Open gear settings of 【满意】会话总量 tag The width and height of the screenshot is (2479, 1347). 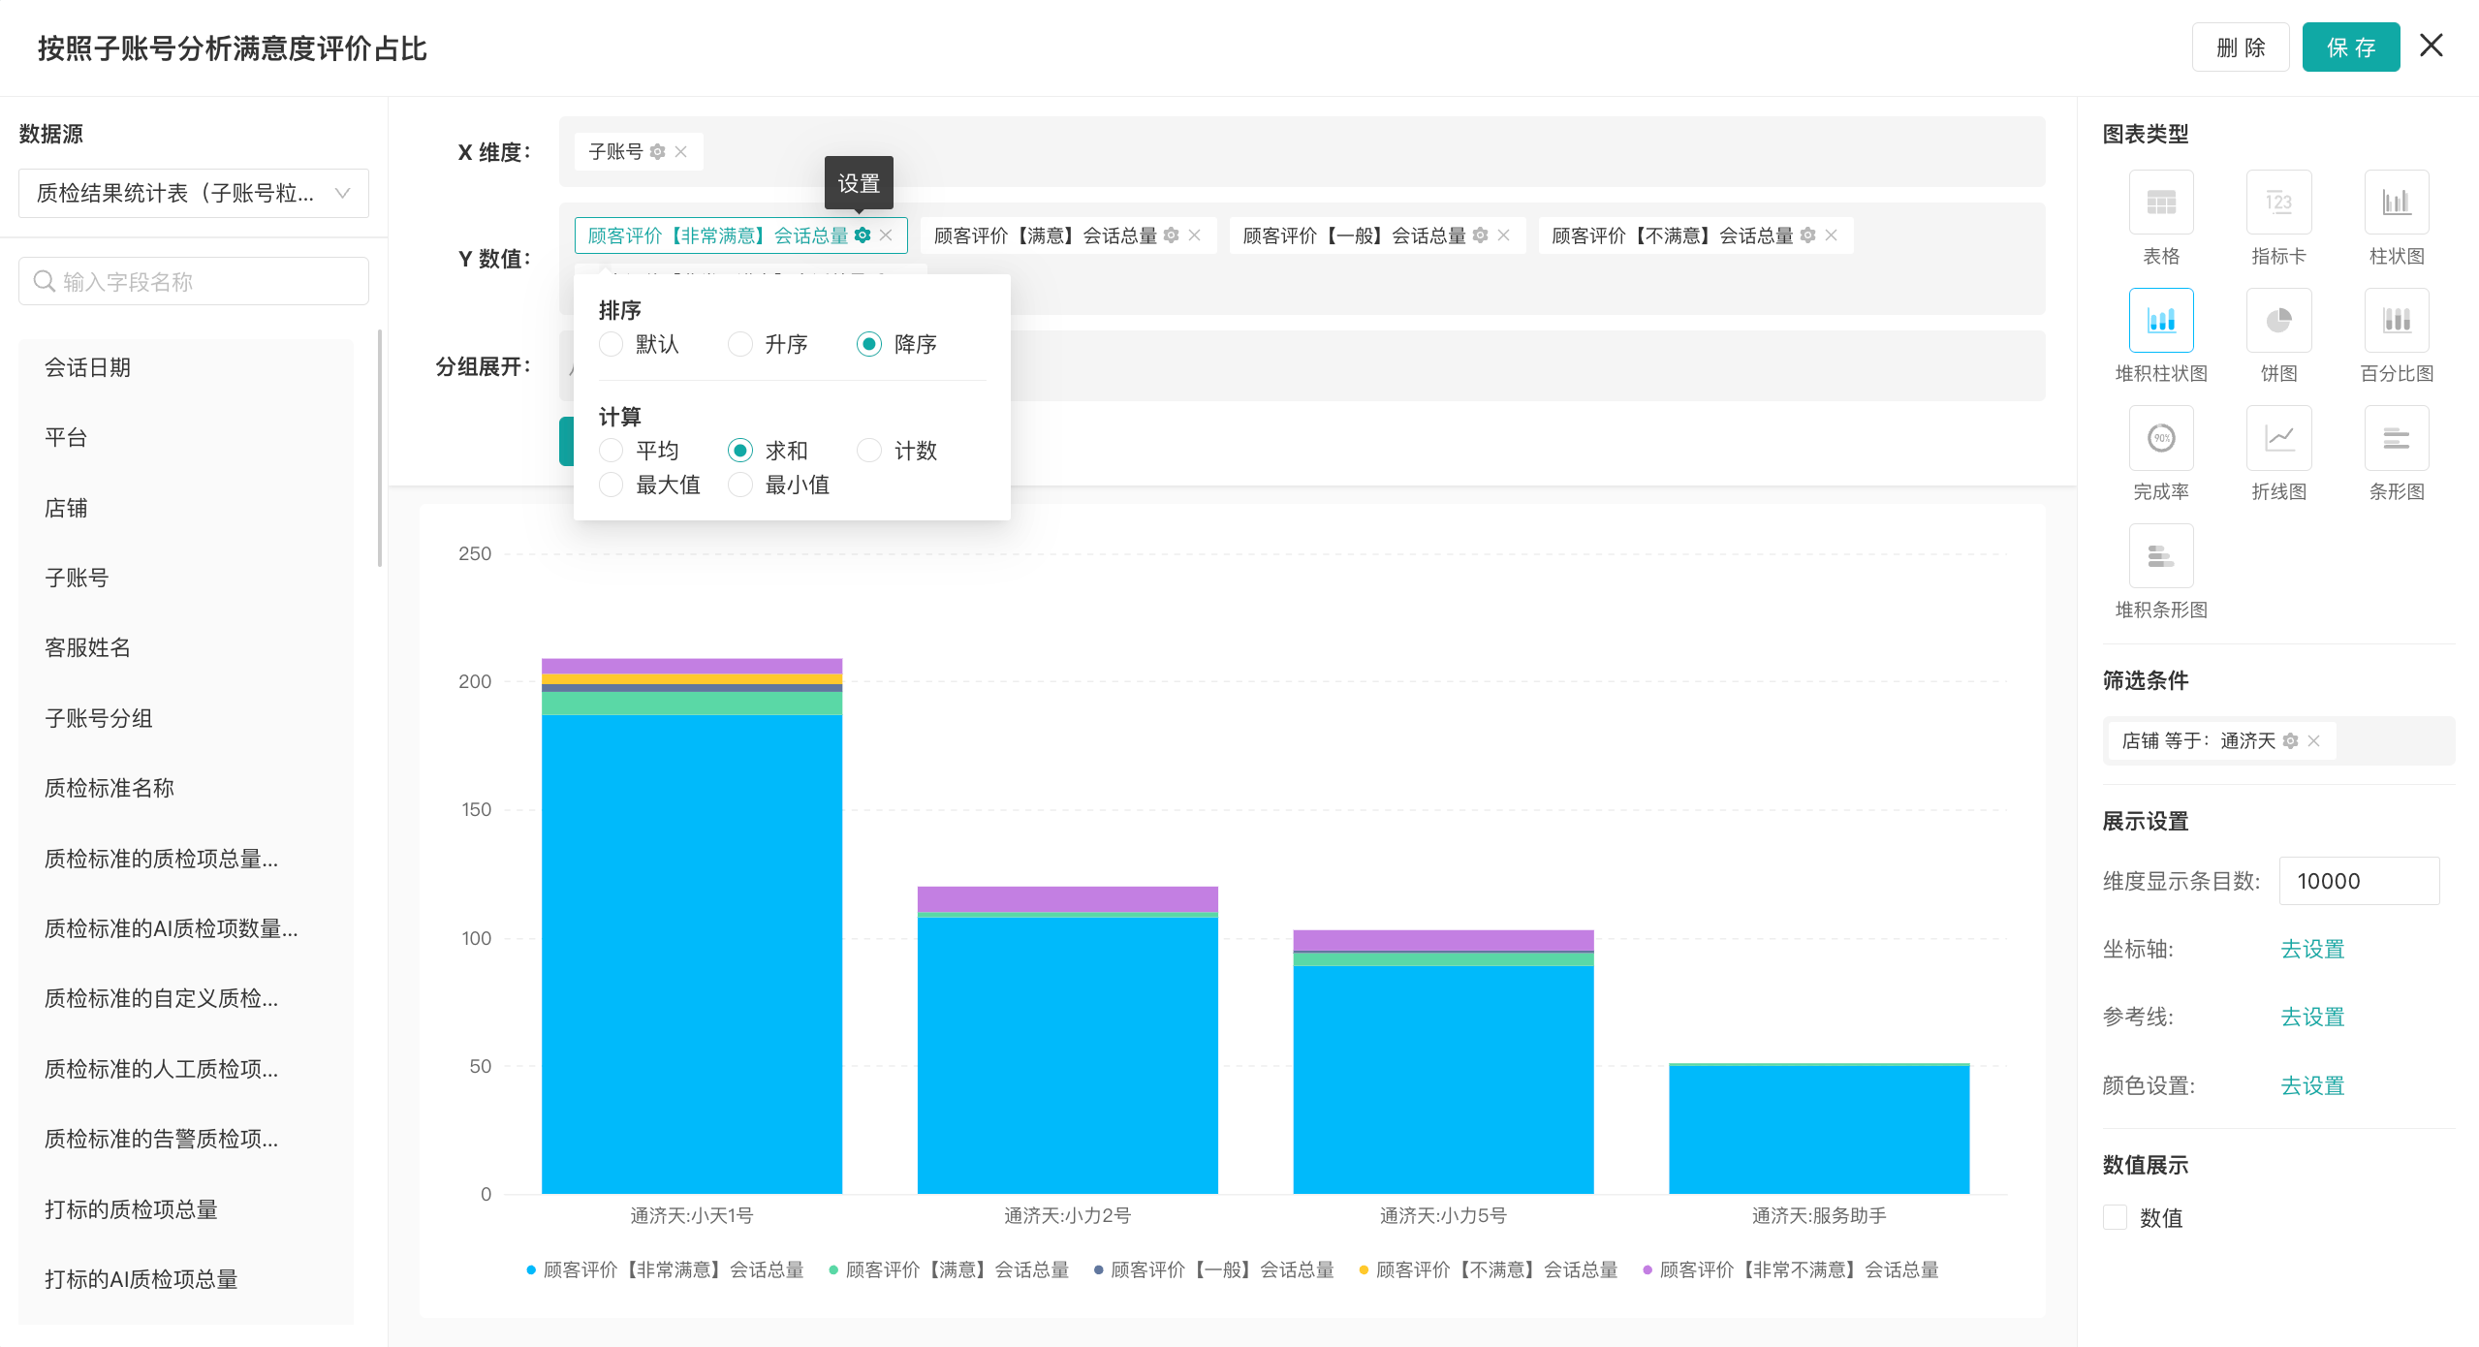point(1172,235)
